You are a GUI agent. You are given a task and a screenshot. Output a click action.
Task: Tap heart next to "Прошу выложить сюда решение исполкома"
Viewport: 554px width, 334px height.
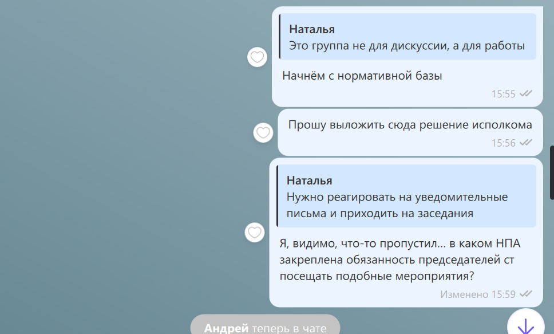click(263, 133)
